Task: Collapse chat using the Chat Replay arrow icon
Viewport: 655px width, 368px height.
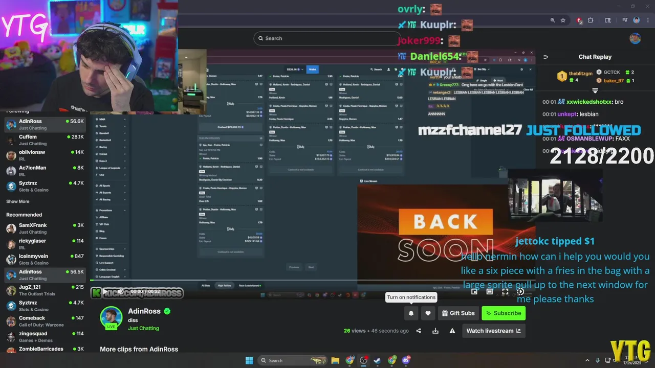Action: tap(545, 57)
